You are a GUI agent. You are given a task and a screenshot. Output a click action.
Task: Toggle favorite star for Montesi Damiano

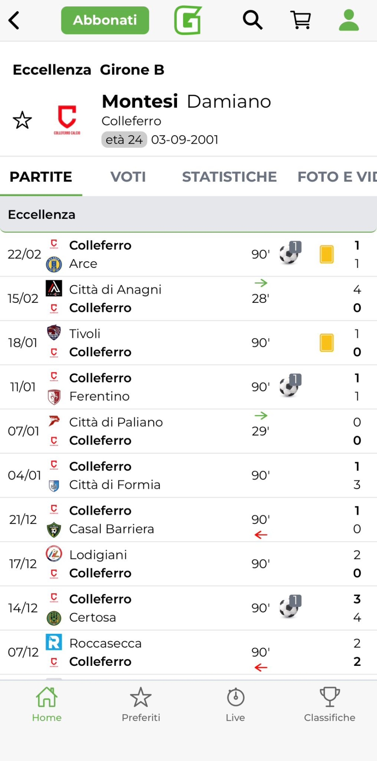tap(22, 120)
